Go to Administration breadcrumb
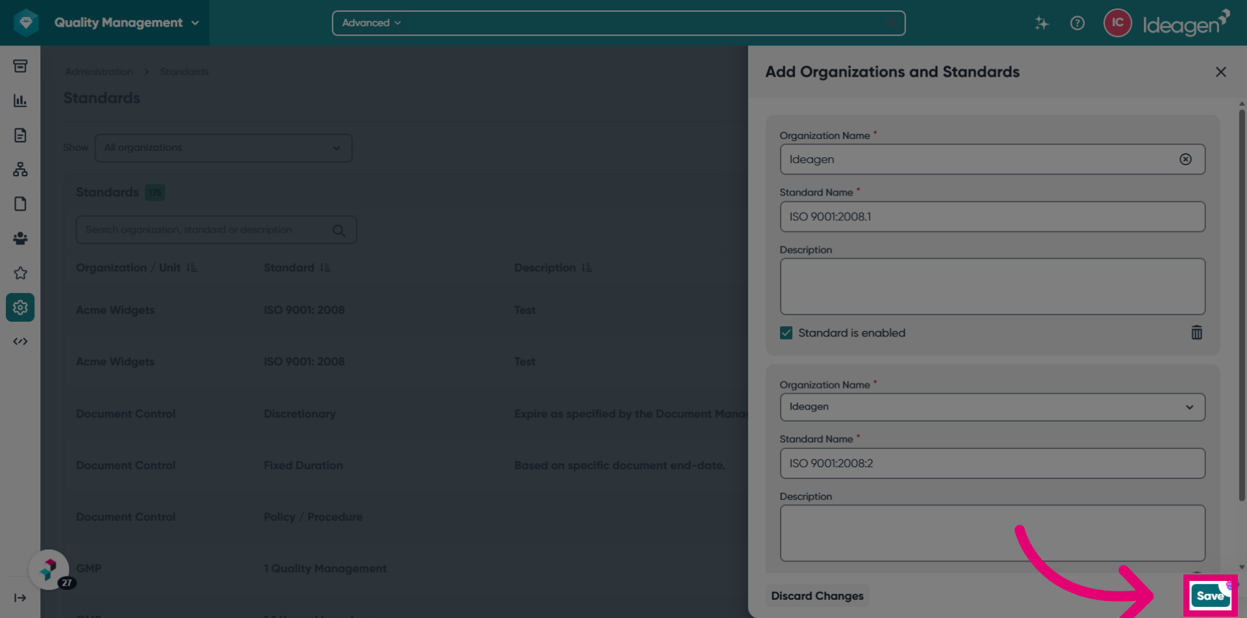The image size is (1247, 618). [x=99, y=71]
